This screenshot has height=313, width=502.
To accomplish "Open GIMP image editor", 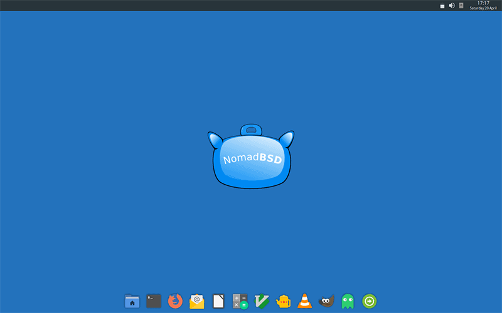I will click(326, 301).
